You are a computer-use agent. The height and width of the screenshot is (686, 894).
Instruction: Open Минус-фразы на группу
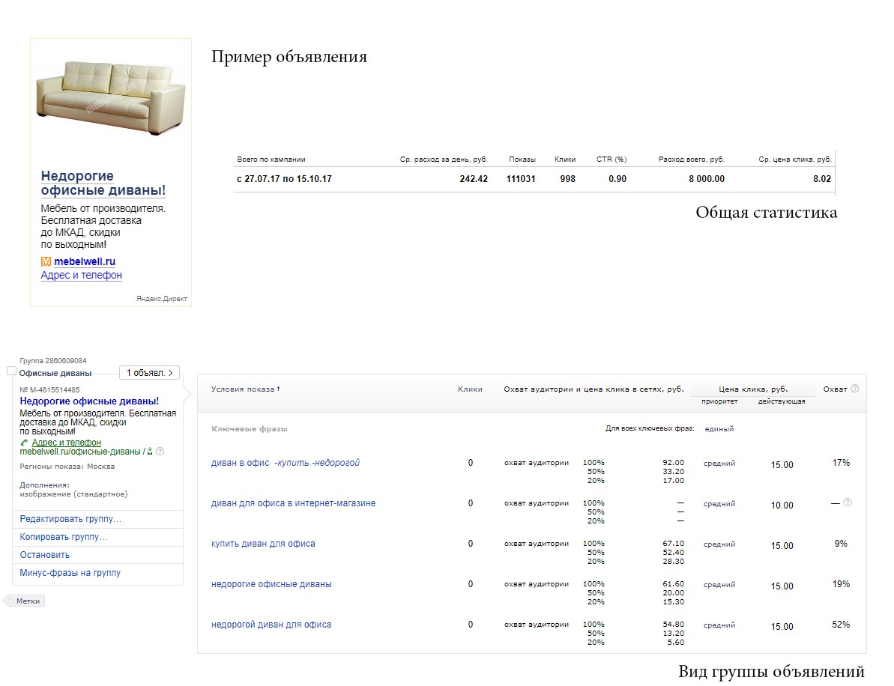[x=70, y=573]
